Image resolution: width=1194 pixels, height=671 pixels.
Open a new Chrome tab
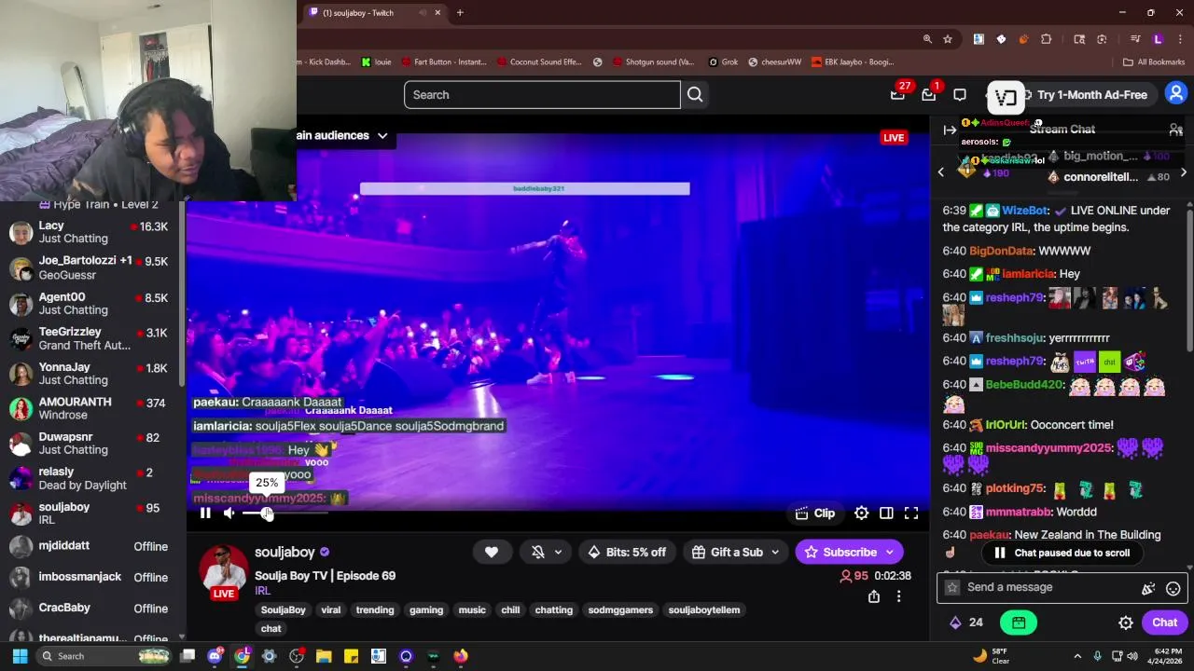460,13
